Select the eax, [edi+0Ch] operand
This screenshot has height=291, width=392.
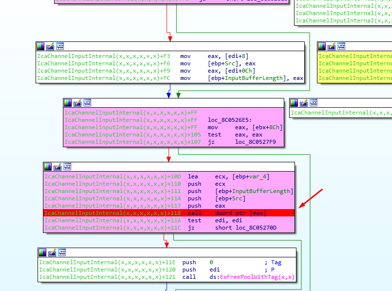coord(232,71)
